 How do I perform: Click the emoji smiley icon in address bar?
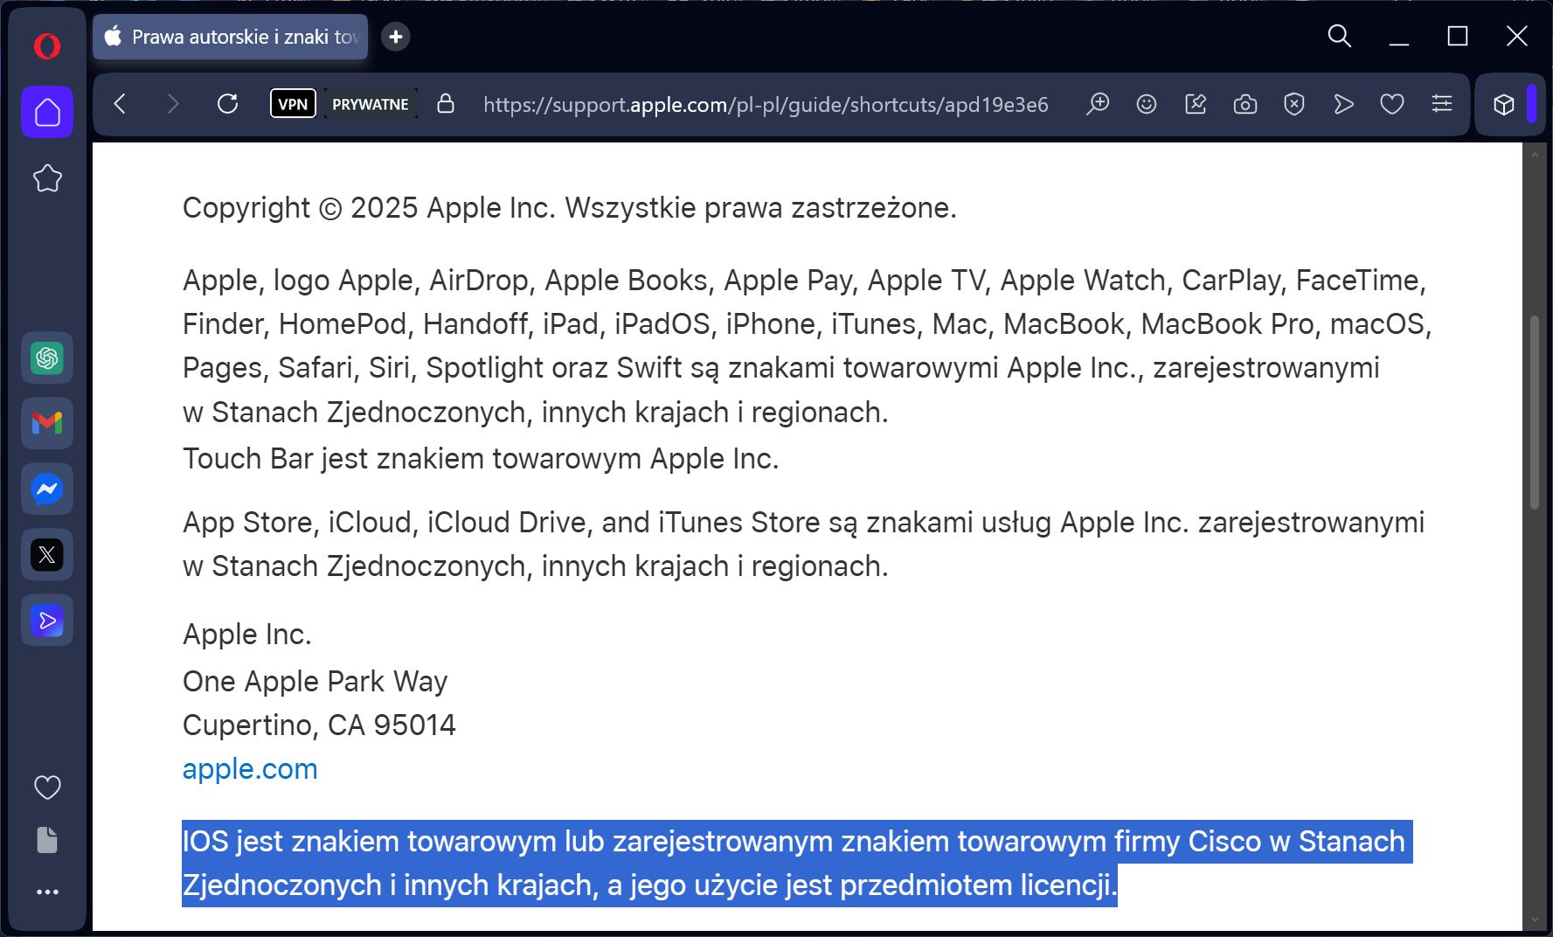(x=1147, y=104)
